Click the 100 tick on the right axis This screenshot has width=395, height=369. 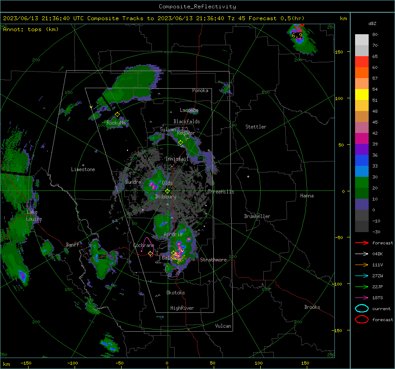pos(339,98)
